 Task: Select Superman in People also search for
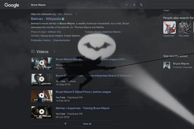pyautogui.click(x=169, y=29)
